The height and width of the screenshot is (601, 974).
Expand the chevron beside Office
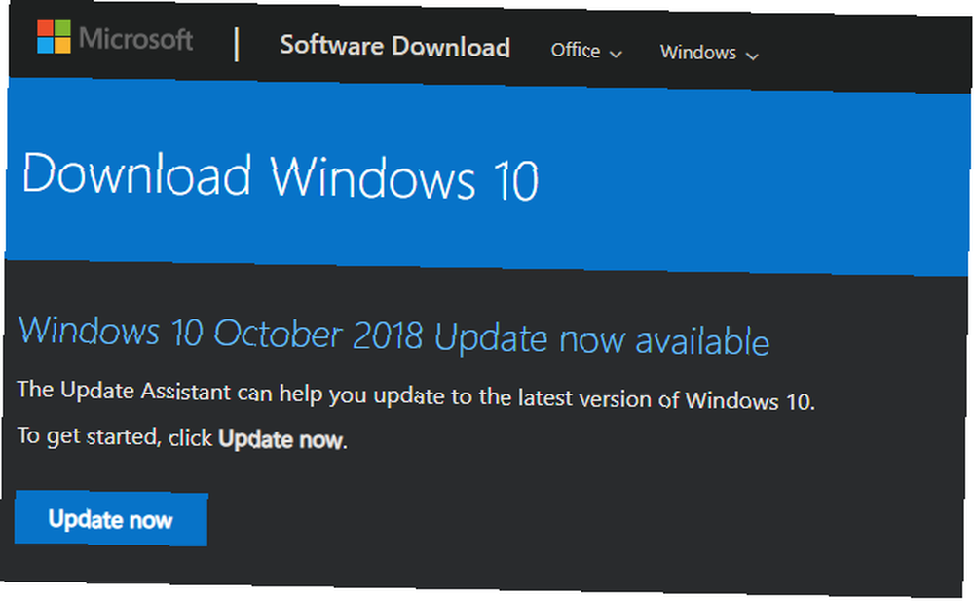click(x=616, y=55)
